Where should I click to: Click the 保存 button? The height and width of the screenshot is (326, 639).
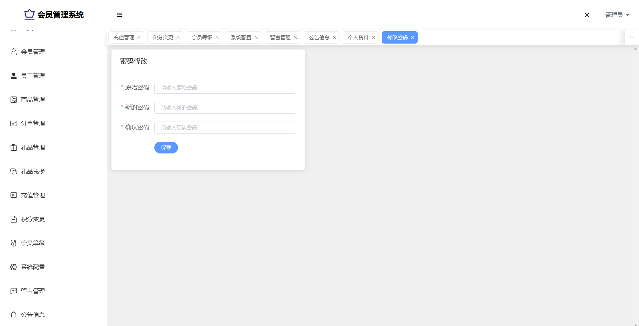coord(166,147)
